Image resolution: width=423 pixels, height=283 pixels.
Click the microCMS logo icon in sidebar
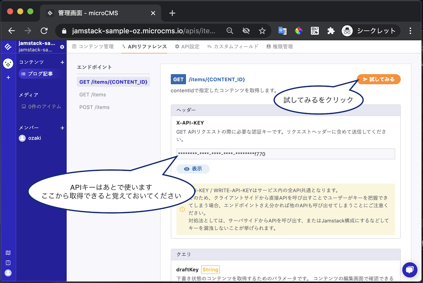pos(8,47)
